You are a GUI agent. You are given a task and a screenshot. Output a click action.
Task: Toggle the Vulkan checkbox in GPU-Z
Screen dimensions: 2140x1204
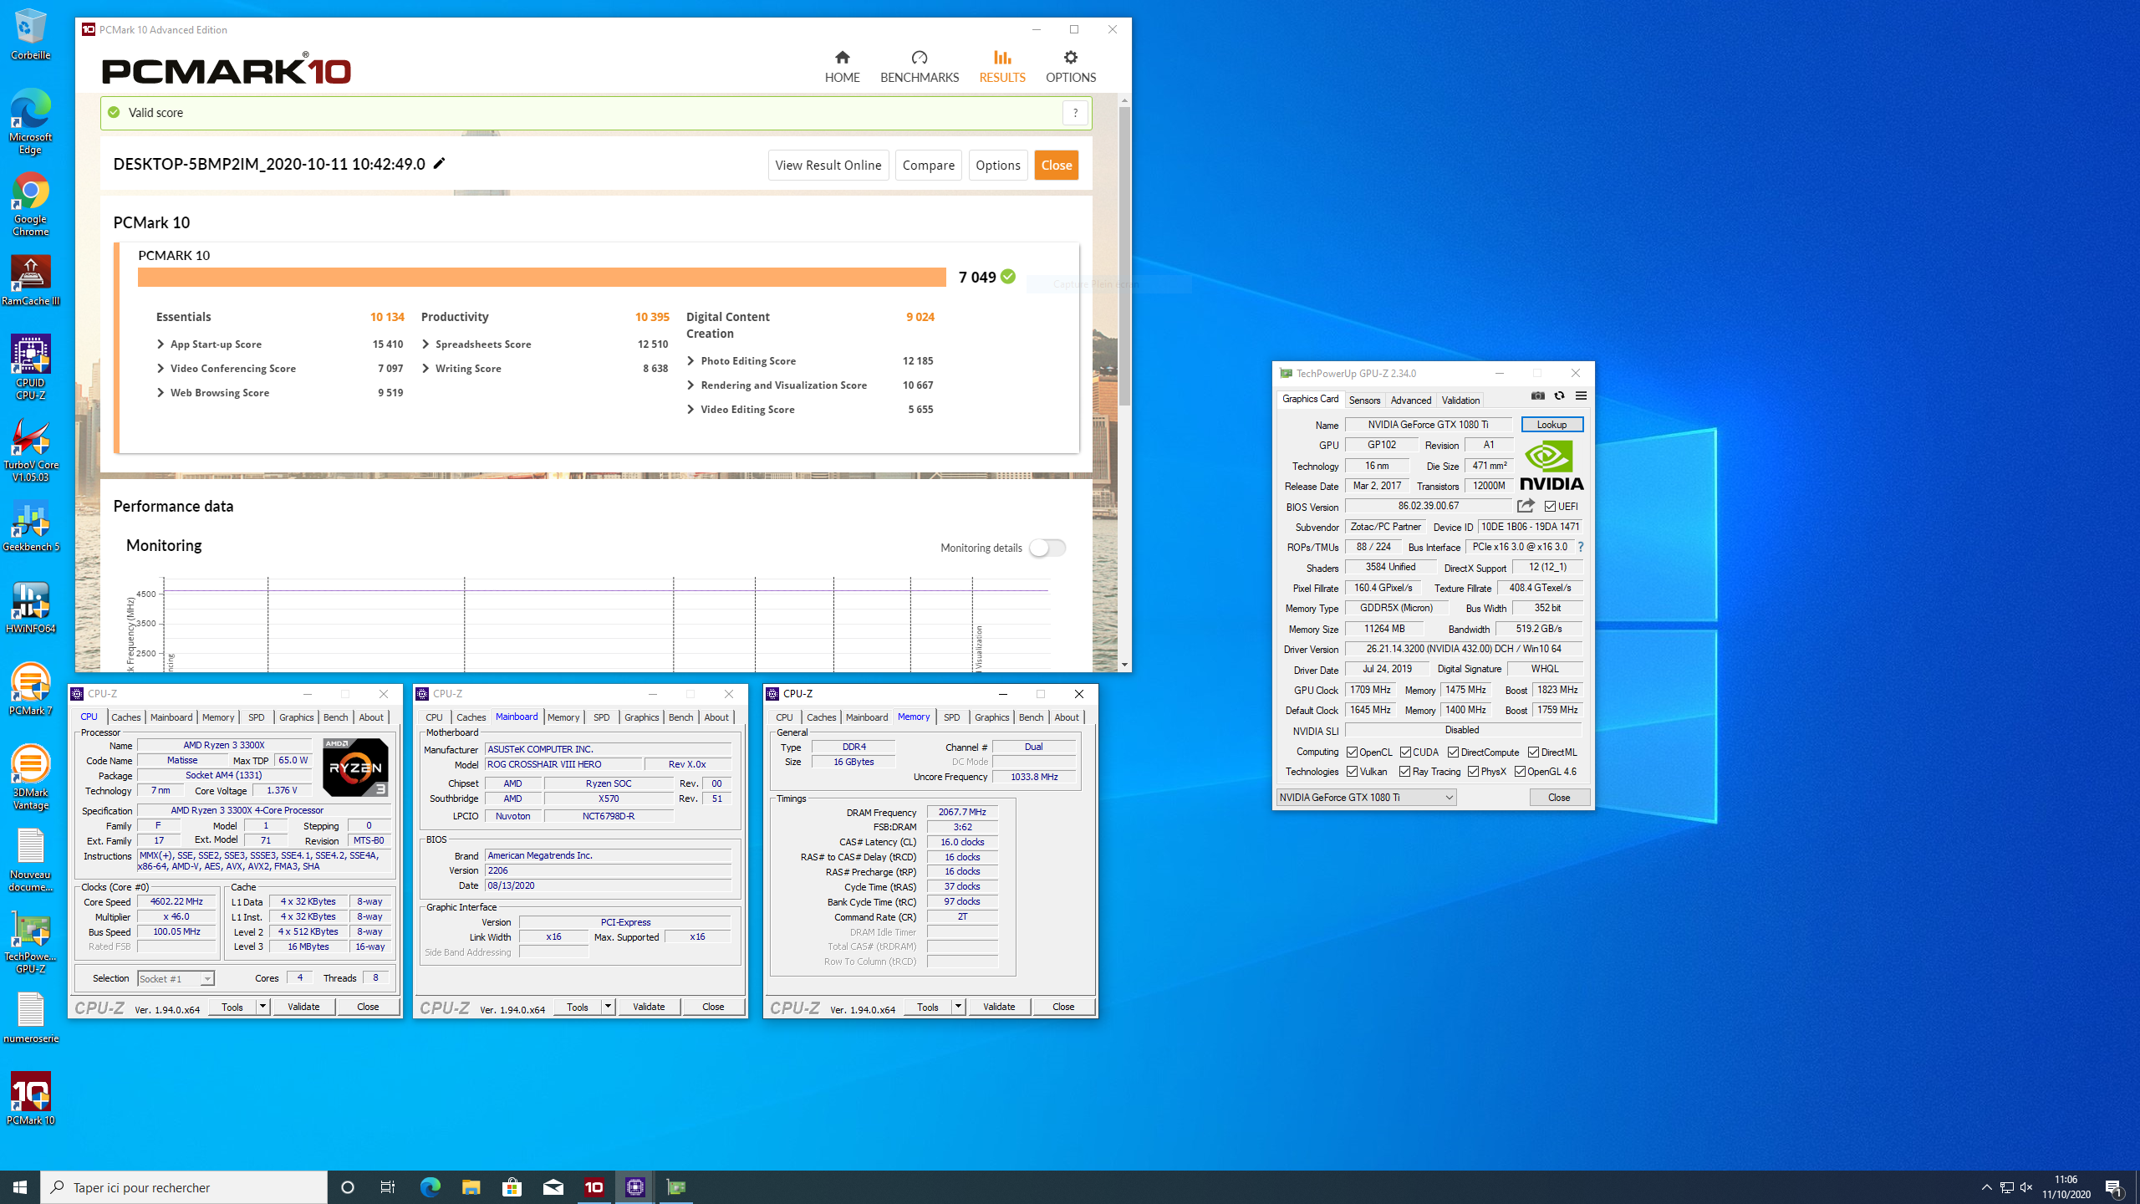[1352, 772]
